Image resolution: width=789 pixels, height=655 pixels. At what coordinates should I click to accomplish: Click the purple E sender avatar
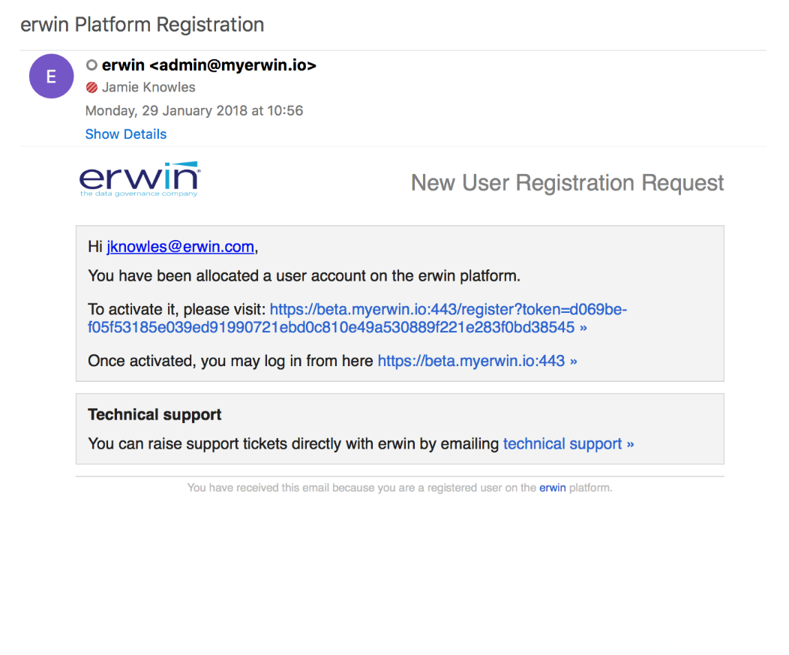(x=51, y=76)
